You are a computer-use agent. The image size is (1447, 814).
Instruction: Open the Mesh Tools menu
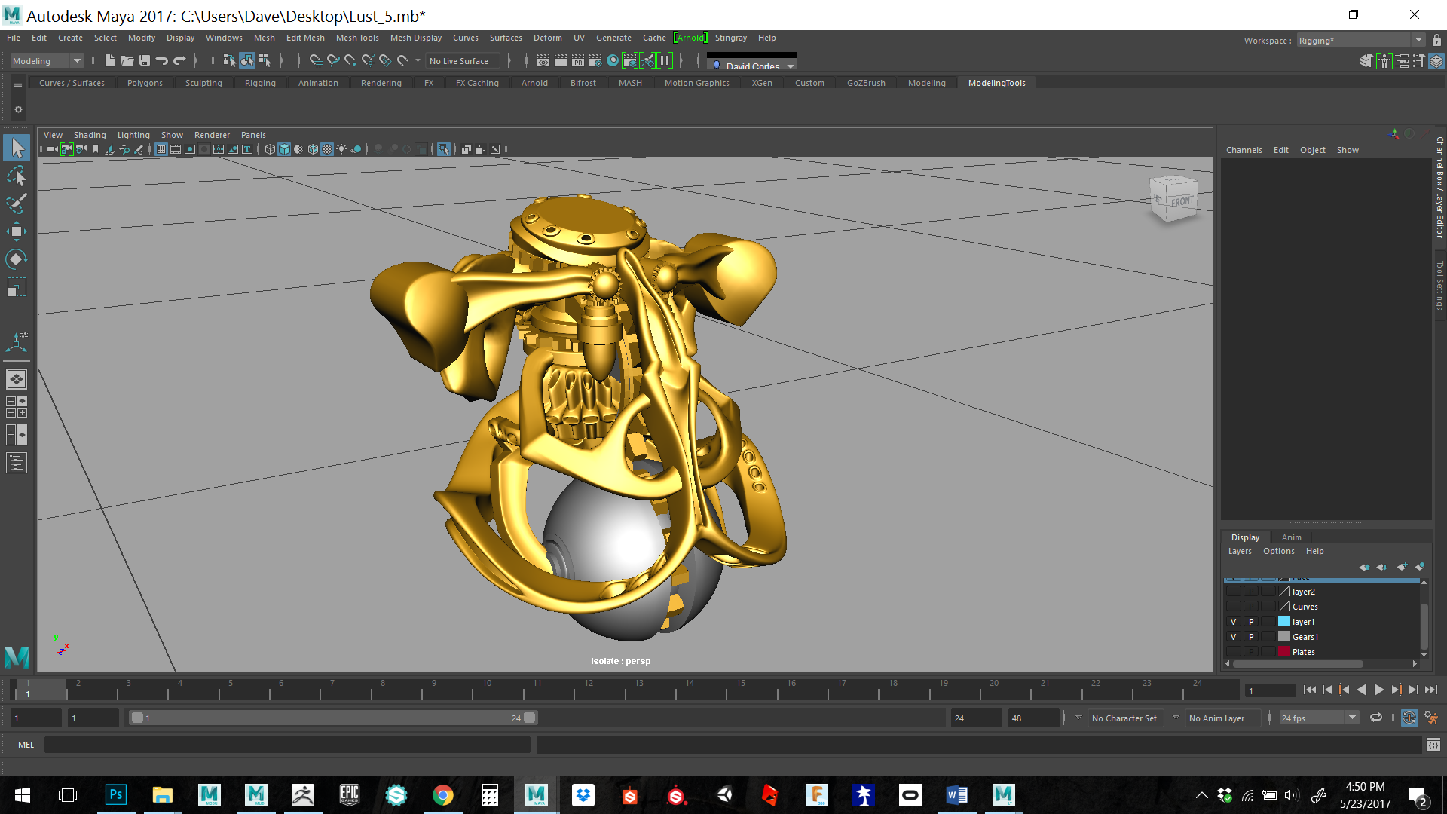coord(357,38)
